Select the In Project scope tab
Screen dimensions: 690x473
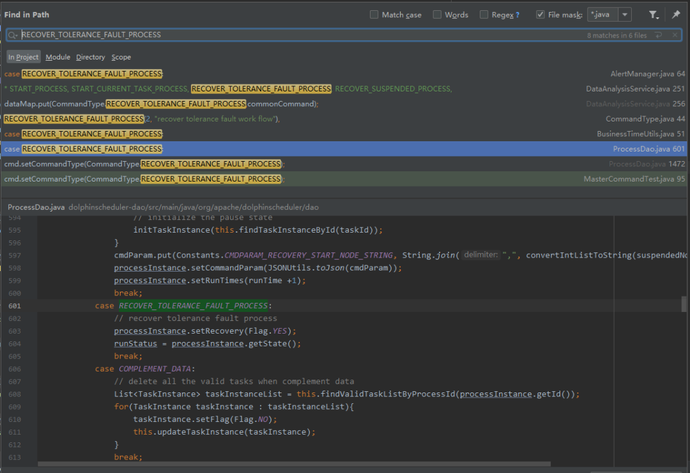[24, 57]
